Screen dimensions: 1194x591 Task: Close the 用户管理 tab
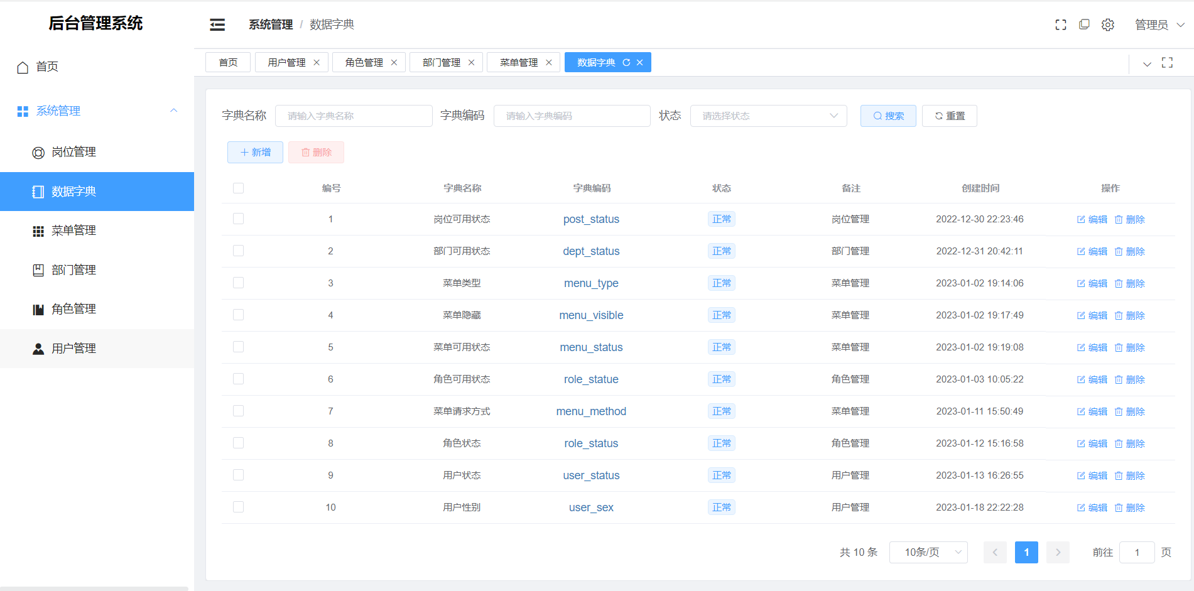[x=317, y=62]
